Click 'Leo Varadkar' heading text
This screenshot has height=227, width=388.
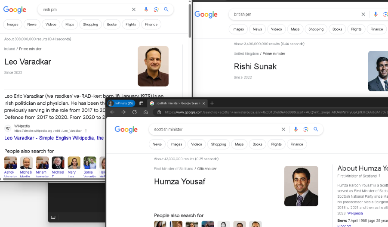tap(28, 62)
